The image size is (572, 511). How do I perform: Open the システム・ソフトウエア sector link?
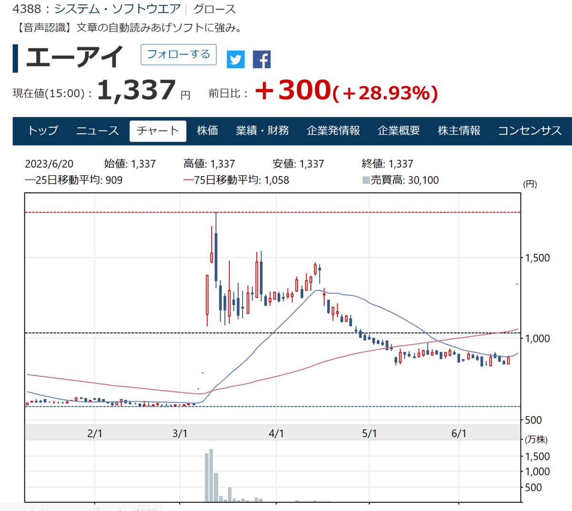117,9
